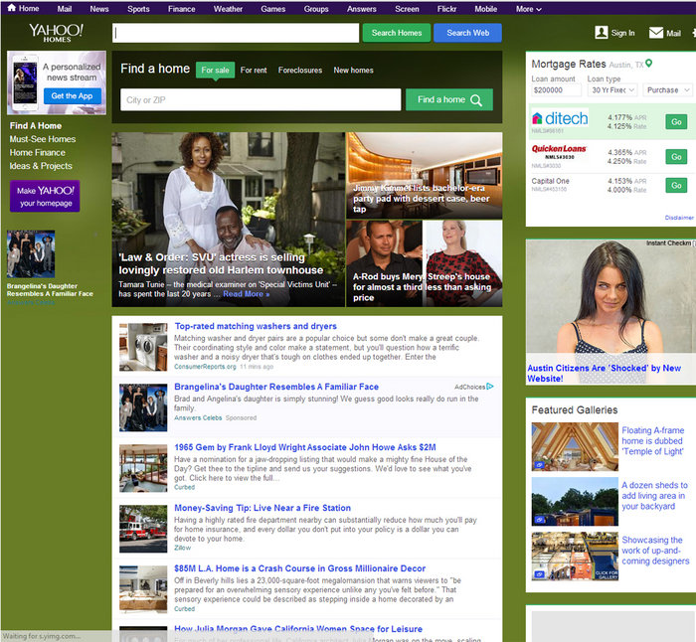The width and height of the screenshot is (696, 642).
Task: Open Answers in top navigation bar
Action: 361,9
